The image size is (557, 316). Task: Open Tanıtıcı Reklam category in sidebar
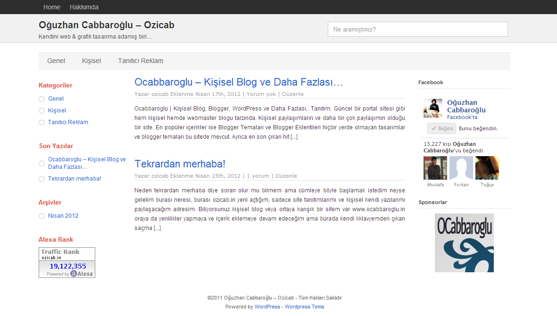pyautogui.click(x=68, y=122)
